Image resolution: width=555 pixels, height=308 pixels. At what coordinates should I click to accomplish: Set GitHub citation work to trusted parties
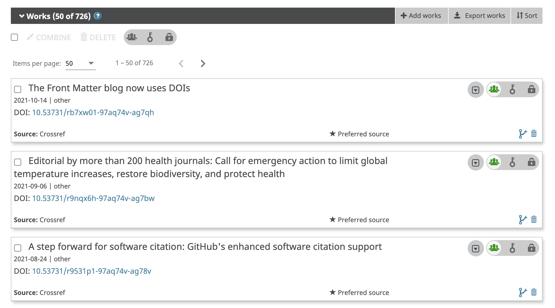coord(512,248)
